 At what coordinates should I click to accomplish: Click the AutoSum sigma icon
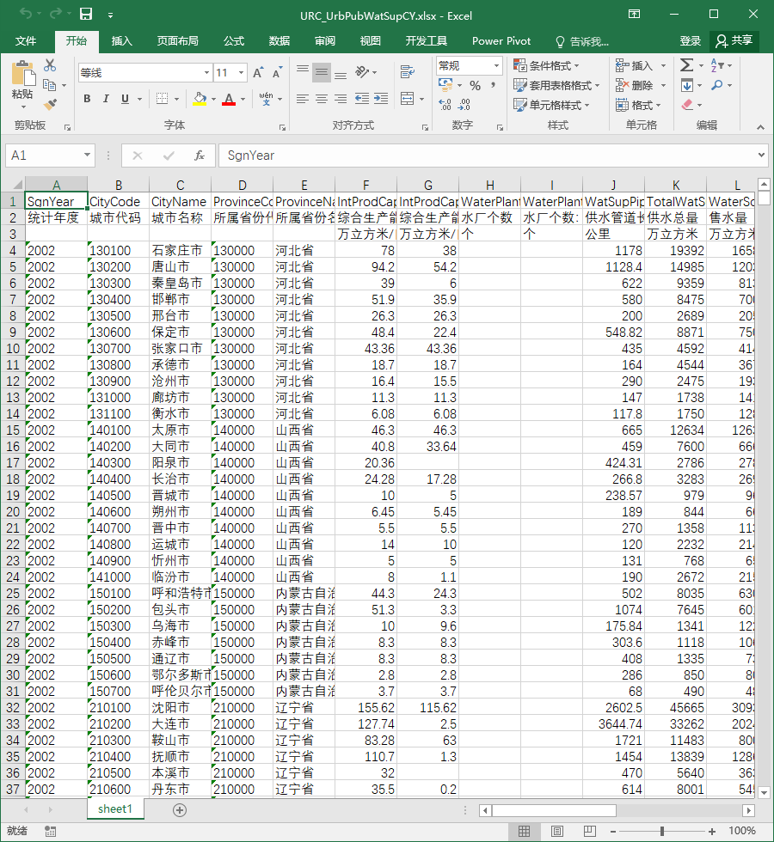pos(686,65)
